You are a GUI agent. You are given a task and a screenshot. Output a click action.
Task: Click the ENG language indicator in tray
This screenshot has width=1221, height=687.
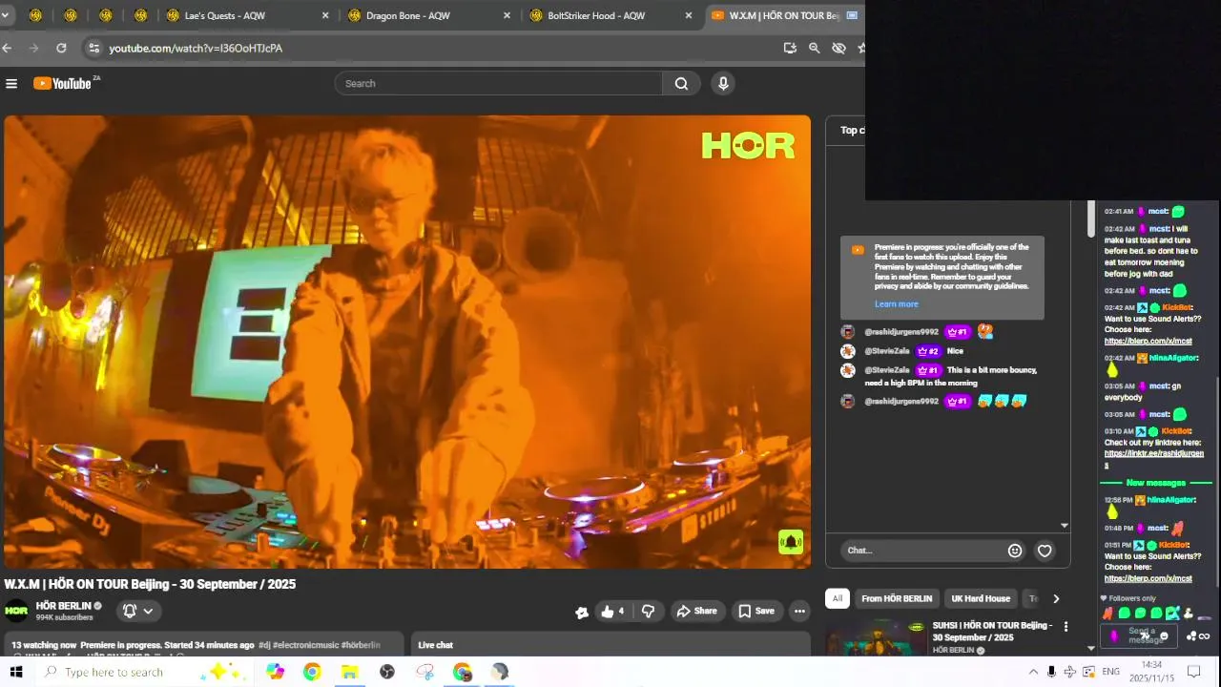tap(1110, 672)
